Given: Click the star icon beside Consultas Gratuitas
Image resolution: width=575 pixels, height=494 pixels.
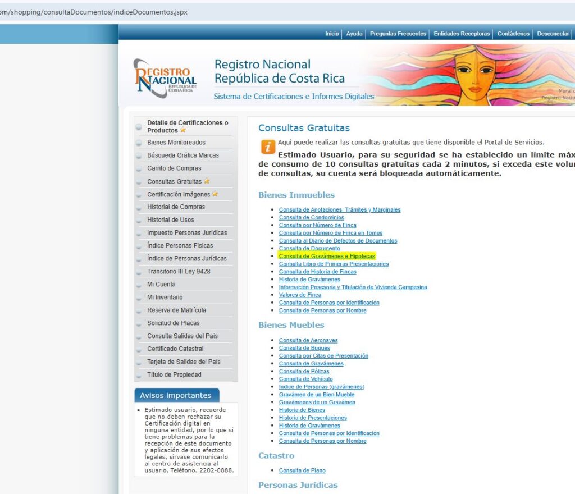Looking at the screenshot, I should [x=207, y=181].
